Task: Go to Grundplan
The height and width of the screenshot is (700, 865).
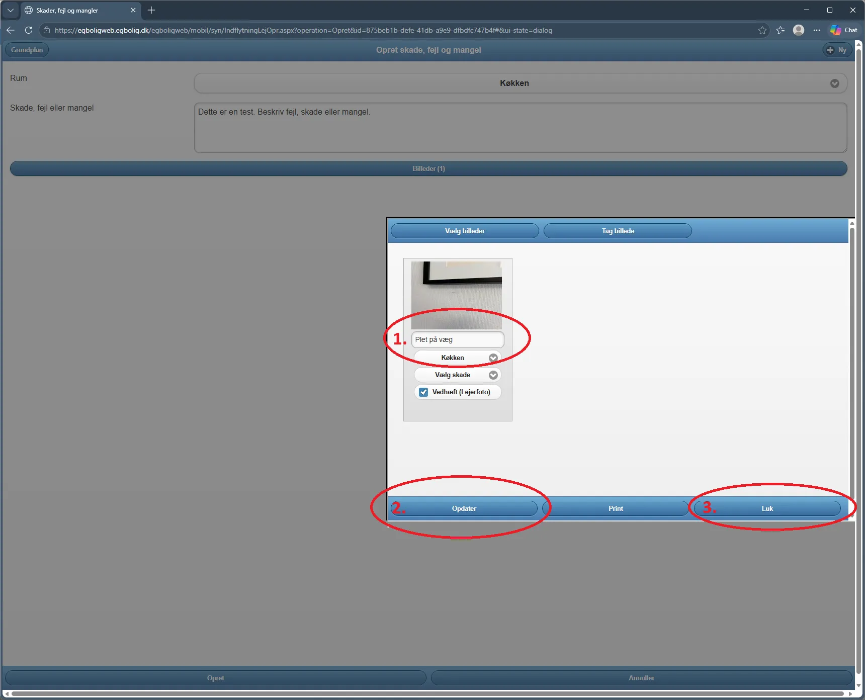Action: point(27,50)
